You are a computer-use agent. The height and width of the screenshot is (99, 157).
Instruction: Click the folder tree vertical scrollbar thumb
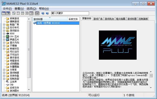(29, 49)
